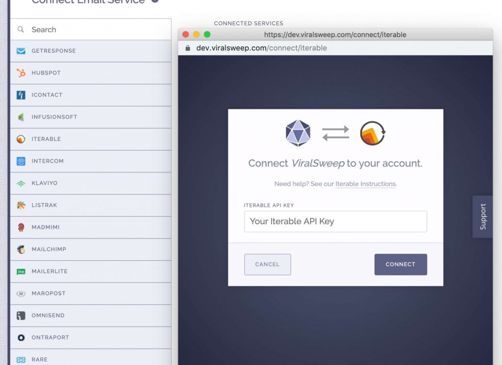This screenshot has height=365, width=502.
Task: Click the 'Connect ViralSweep to your account' heading
Action: (x=335, y=164)
